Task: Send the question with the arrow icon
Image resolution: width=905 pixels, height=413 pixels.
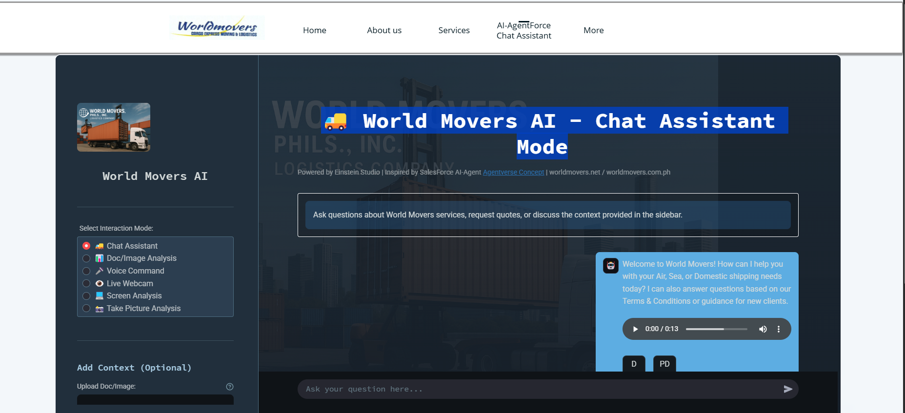Action: point(788,389)
